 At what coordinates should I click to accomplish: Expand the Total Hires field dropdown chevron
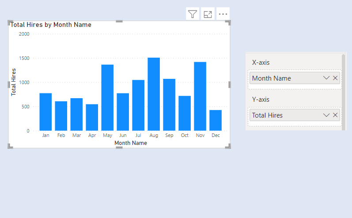point(326,115)
